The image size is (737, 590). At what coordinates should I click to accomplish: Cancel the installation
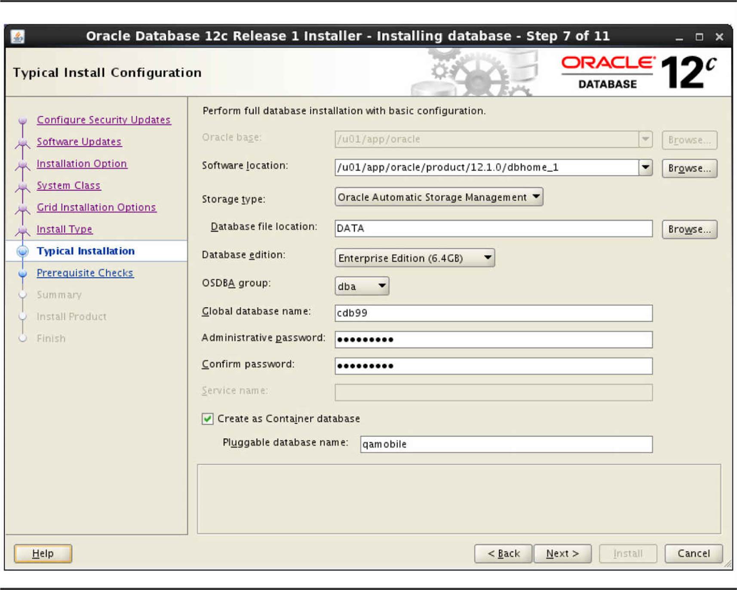694,553
